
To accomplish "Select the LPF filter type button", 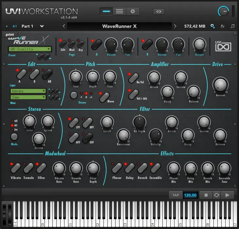I will (74, 123).
